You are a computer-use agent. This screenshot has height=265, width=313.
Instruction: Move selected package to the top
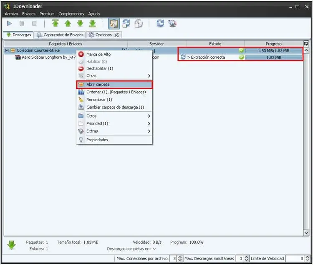click(x=55, y=23)
